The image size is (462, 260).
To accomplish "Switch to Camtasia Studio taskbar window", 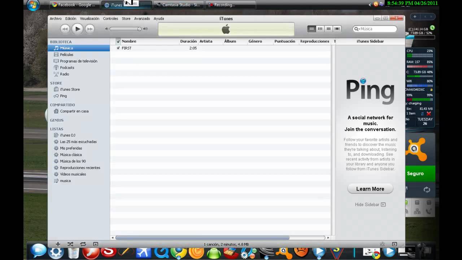I will (179, 5).
